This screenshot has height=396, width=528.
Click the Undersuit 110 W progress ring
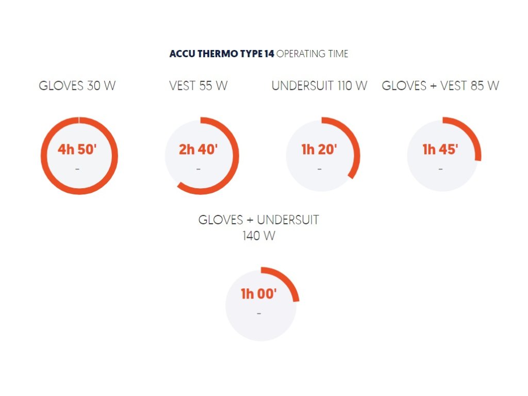pos(323,155)
